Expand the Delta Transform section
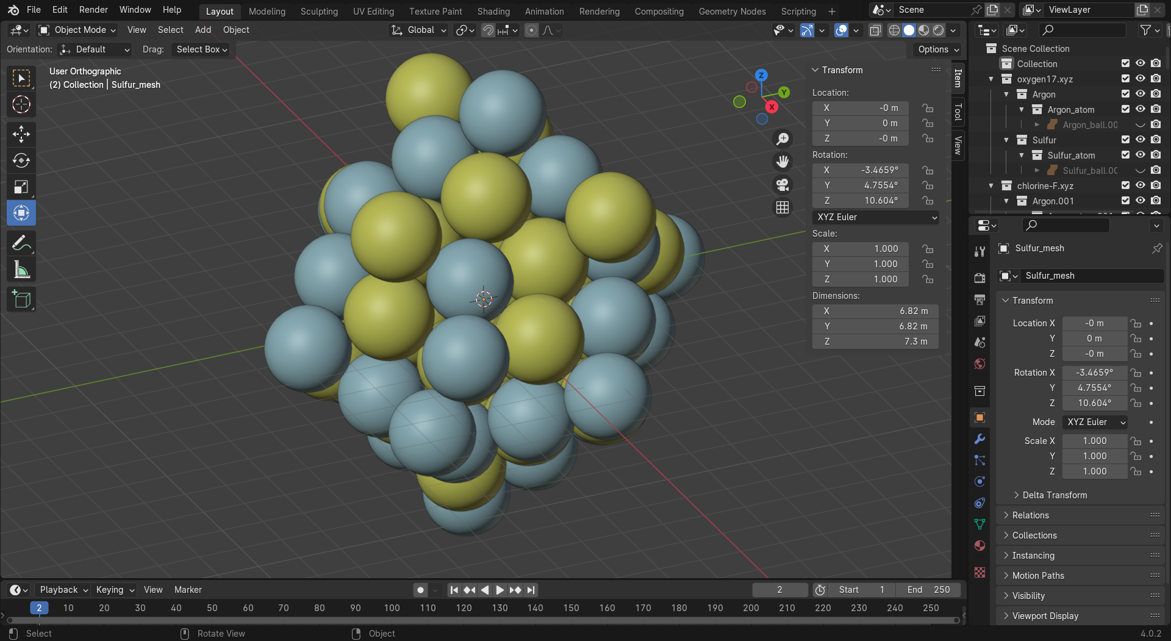The height and width of the screenshot is (641, 1171). coord(1054,495)
